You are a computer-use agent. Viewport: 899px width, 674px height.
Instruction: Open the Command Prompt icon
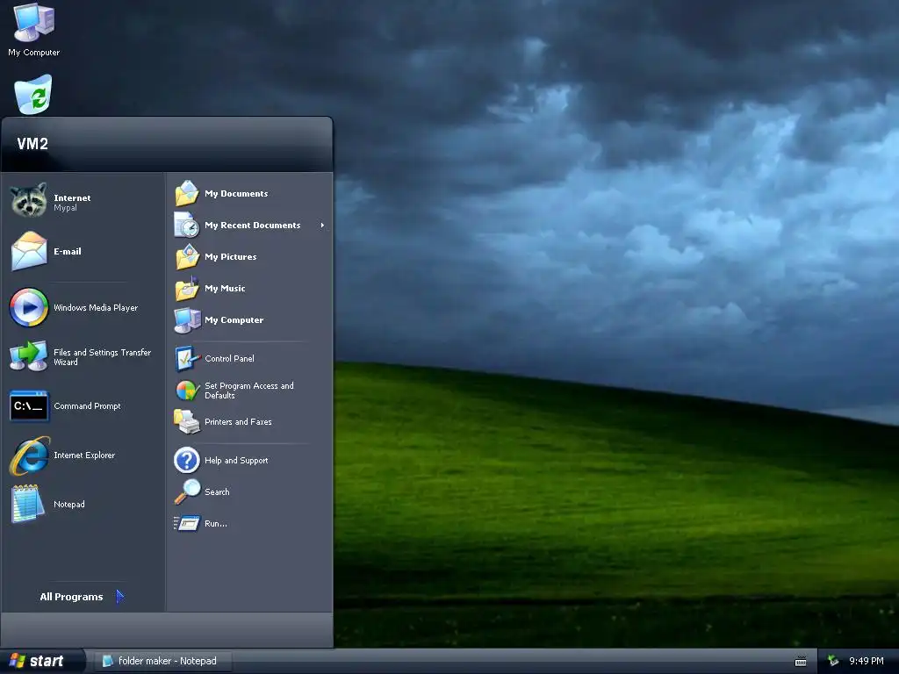click(x=29, y=405)
